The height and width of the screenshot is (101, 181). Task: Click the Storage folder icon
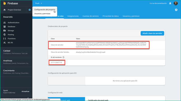pos(4,31)
